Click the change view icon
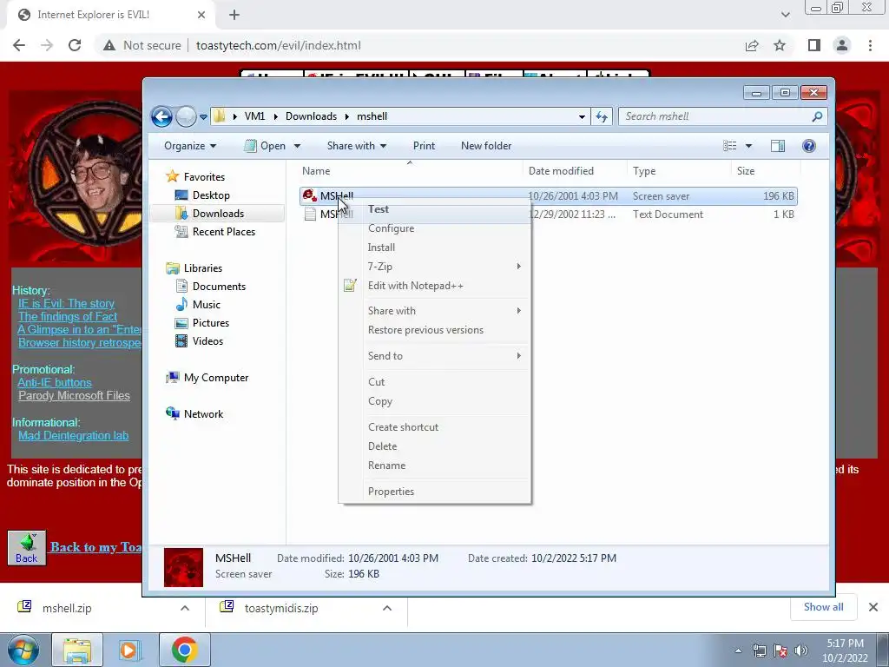The height and width of the screenshot is (667, 889). coord(729,146)
